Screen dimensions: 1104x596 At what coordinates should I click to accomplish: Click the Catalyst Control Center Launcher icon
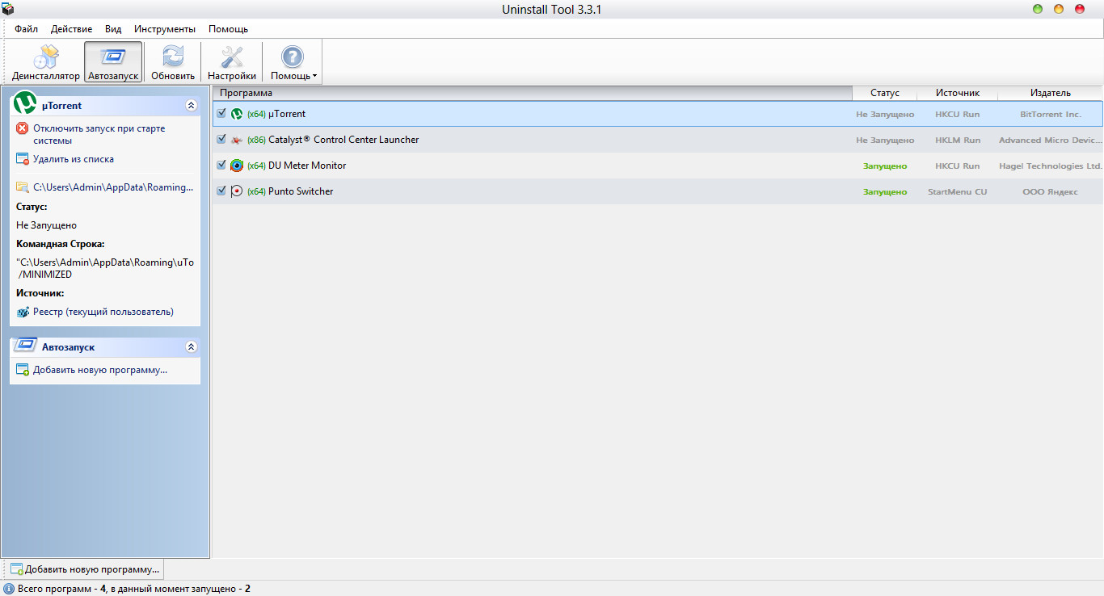click(x=237, y=140)
